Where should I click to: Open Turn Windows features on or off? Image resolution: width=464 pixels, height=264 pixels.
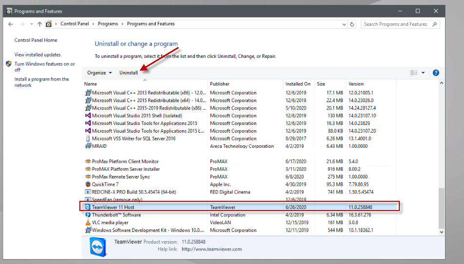click(x=44, y=67)
